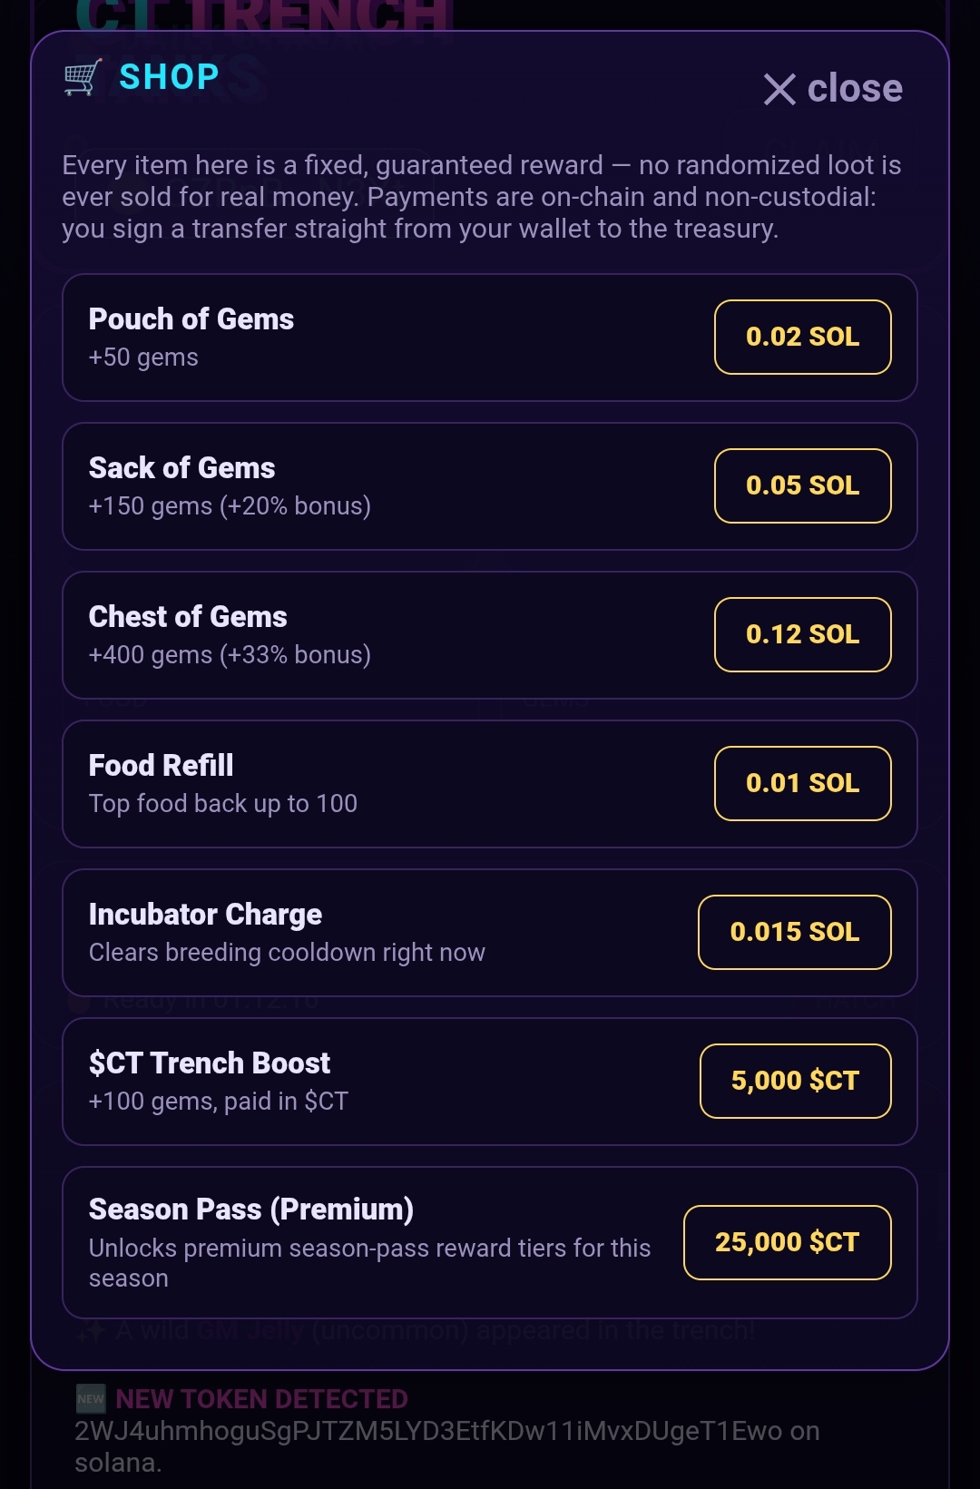Buy Pouch of Gems for 0.02 SOL
Image resolution: width=980 pixels, height=1489 pixels.
click(x=802, y=337)
